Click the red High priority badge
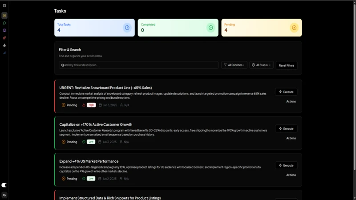Viewport: 356px width, 200px height. click(x=91, y=105)
